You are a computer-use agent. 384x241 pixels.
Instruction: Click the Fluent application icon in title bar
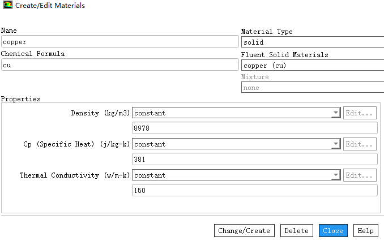pyautogui.click(x=7, y=5)
